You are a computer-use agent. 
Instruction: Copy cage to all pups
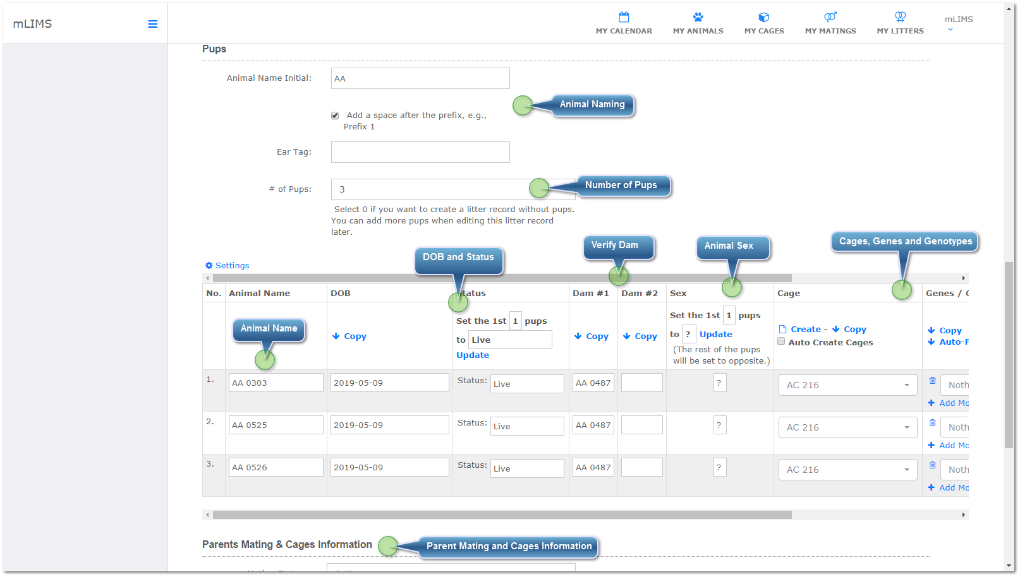(849, 330)
